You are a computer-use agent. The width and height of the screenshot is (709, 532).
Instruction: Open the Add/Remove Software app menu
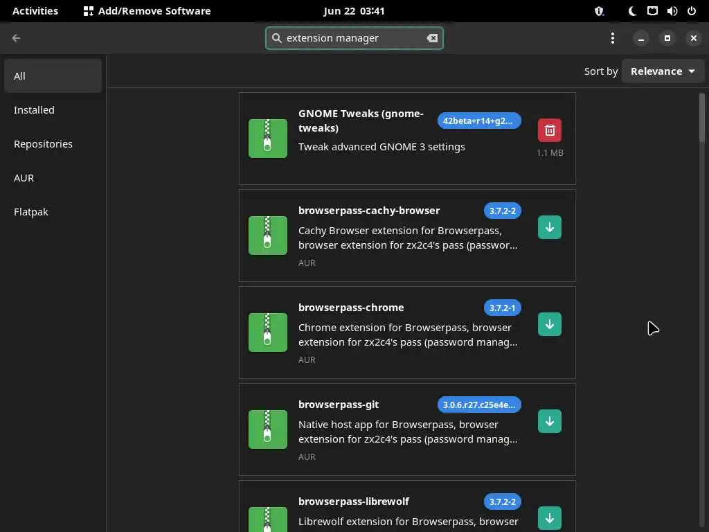147,11
